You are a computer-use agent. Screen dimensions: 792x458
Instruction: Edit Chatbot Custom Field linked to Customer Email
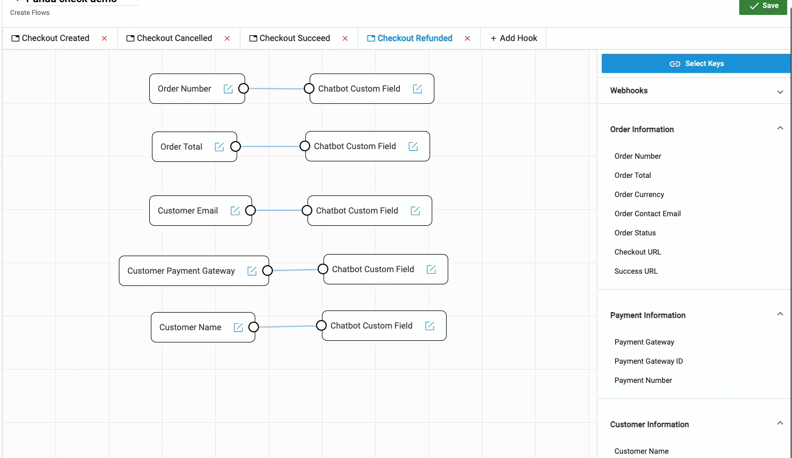click(x=415, y=211)
